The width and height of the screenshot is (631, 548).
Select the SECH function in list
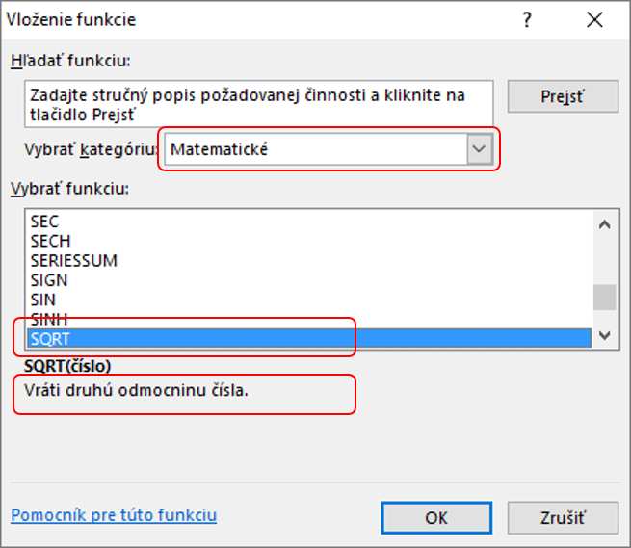click(x=309, y=241)
